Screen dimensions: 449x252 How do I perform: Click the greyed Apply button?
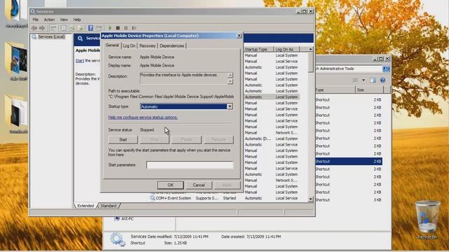(227, 185)
